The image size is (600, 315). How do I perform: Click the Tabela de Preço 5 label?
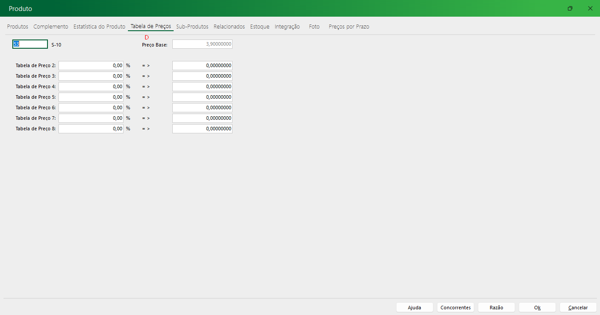pyautogui.click(x=36, y=97)
